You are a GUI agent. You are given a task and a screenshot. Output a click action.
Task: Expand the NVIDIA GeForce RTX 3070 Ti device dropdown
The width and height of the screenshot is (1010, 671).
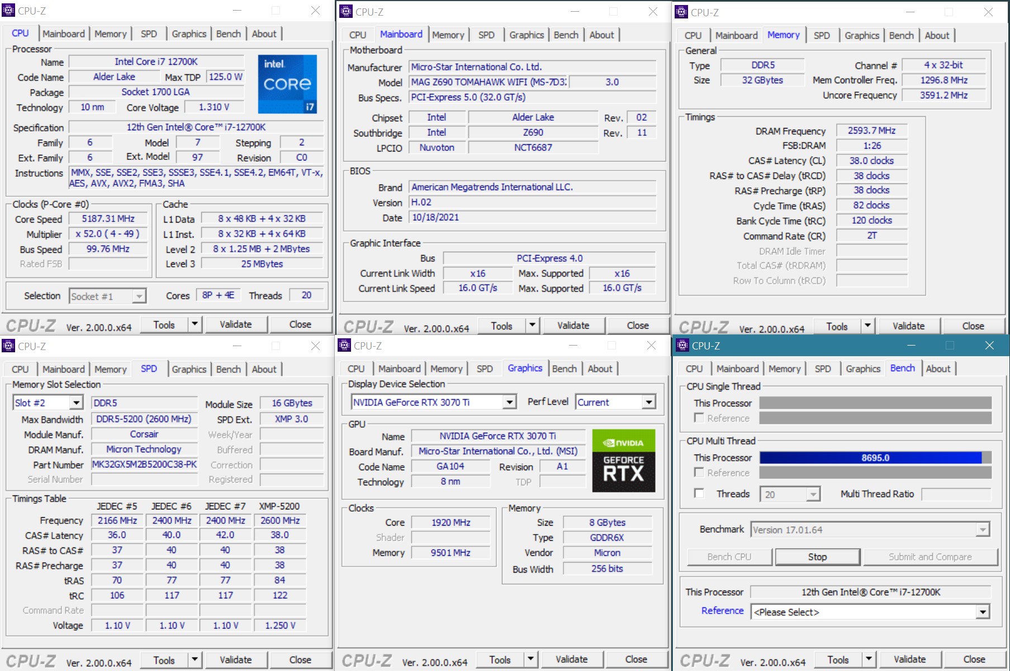point(509,402)
